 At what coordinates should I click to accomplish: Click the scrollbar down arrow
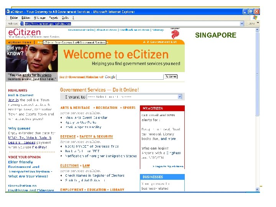[257, 189]
